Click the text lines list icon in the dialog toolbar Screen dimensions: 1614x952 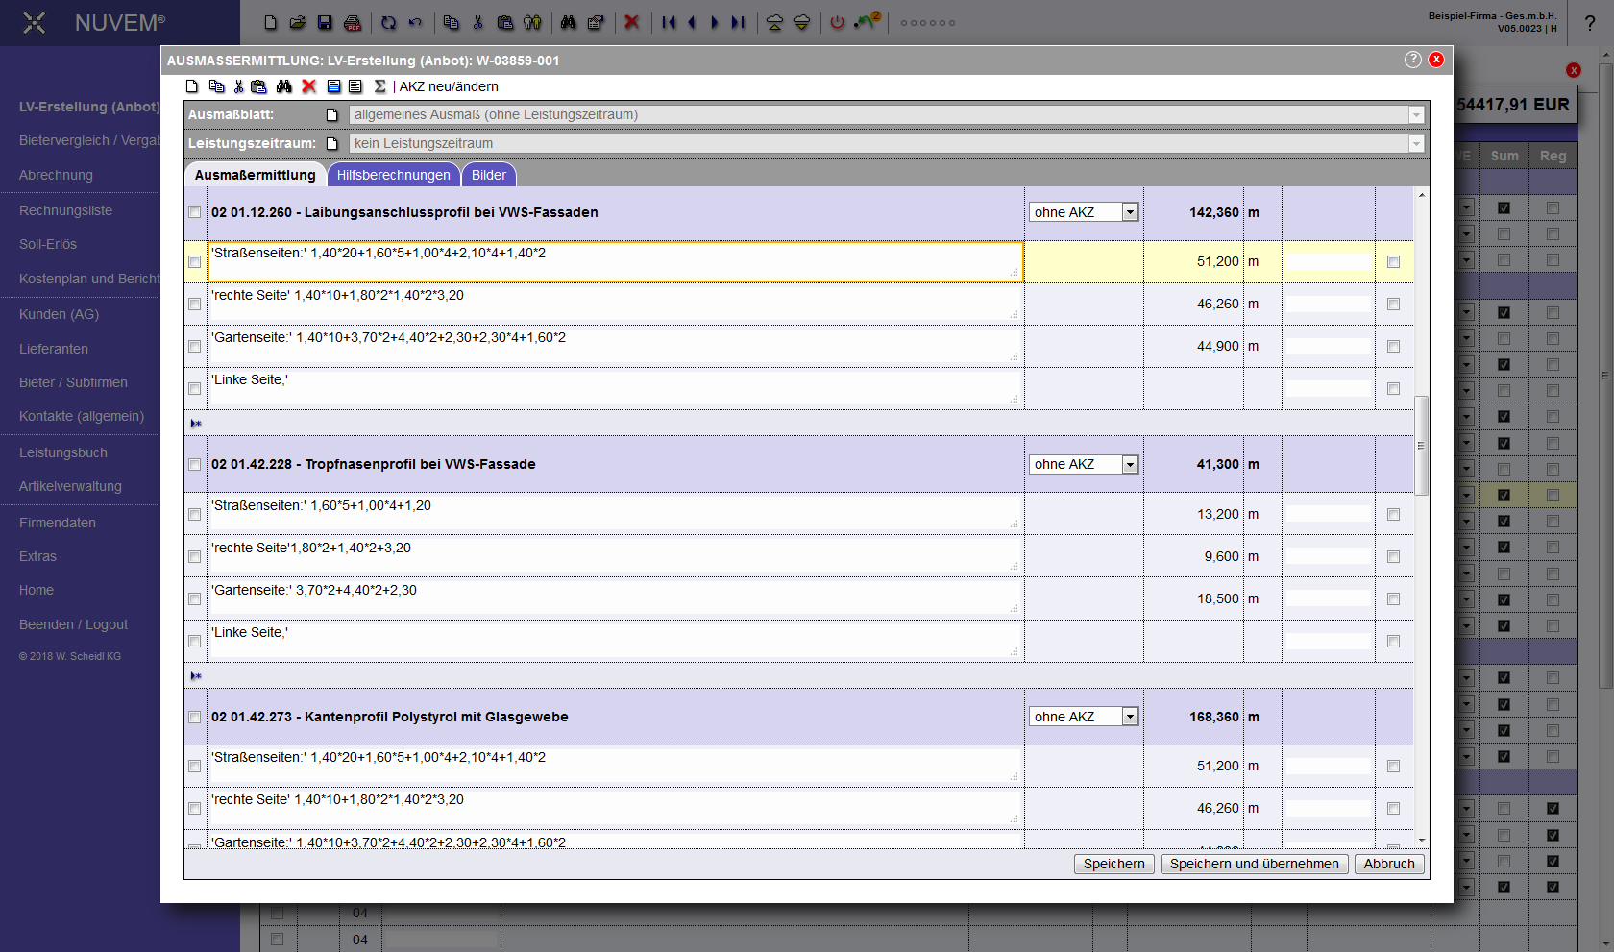click(355, 86)
